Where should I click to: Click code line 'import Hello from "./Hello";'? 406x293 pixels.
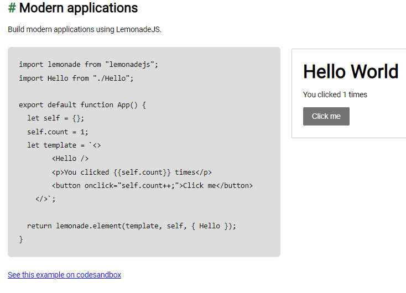point(76,78)
